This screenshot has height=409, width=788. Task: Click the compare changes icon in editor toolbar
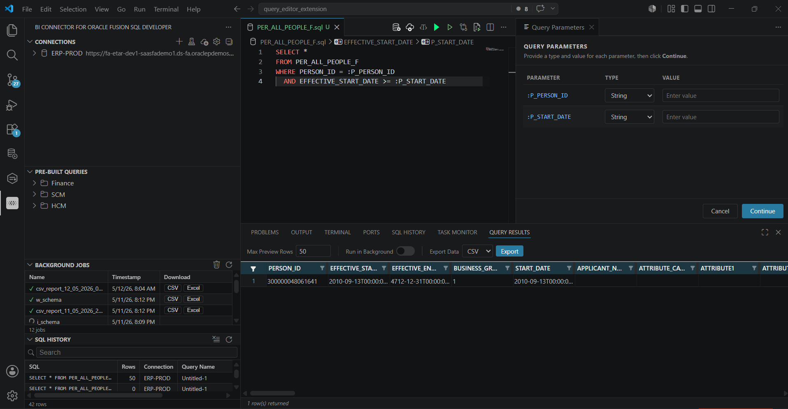(463, 27)
